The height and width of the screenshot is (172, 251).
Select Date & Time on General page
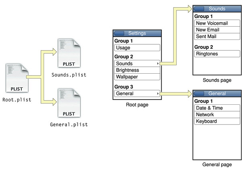[217, 108]
